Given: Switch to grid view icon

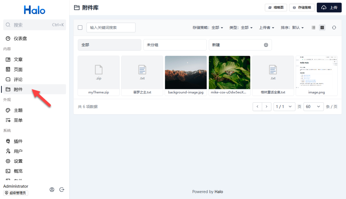Looking at the screenshot, I should click(x=322, y=28).
